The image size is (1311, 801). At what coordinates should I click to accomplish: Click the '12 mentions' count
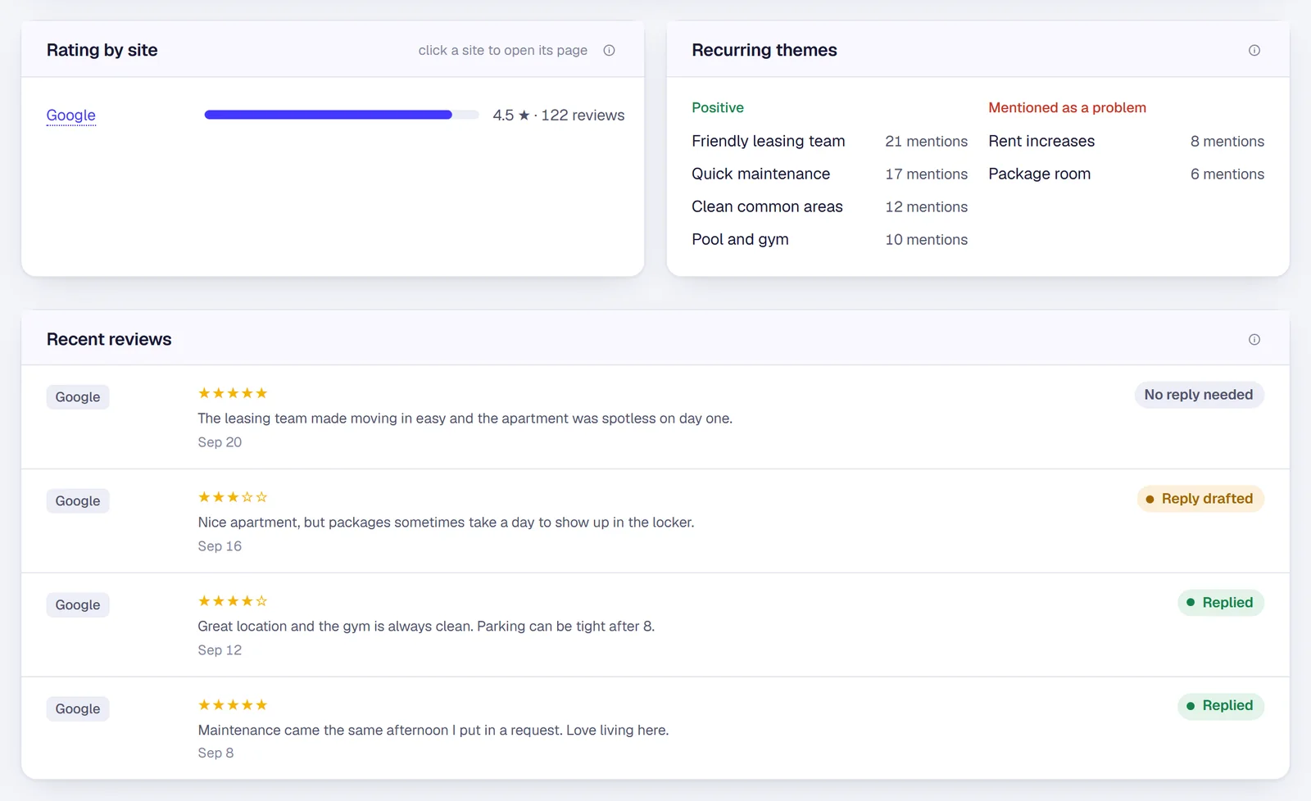pyautogui.click(x=927, y=207)
